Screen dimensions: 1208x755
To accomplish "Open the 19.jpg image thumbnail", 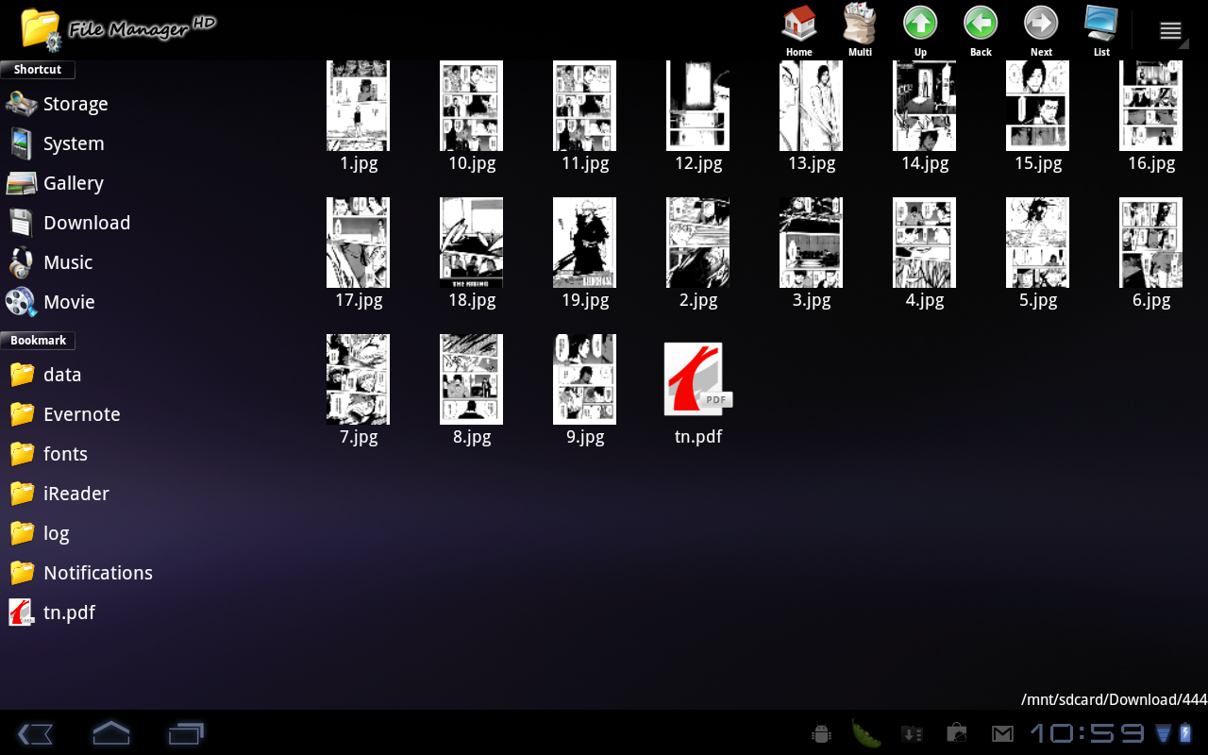I will pyautogui.click(x=584, y=243).
